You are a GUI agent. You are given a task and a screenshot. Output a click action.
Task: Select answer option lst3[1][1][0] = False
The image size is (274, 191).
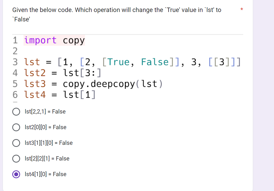click(x=16, y=143)
